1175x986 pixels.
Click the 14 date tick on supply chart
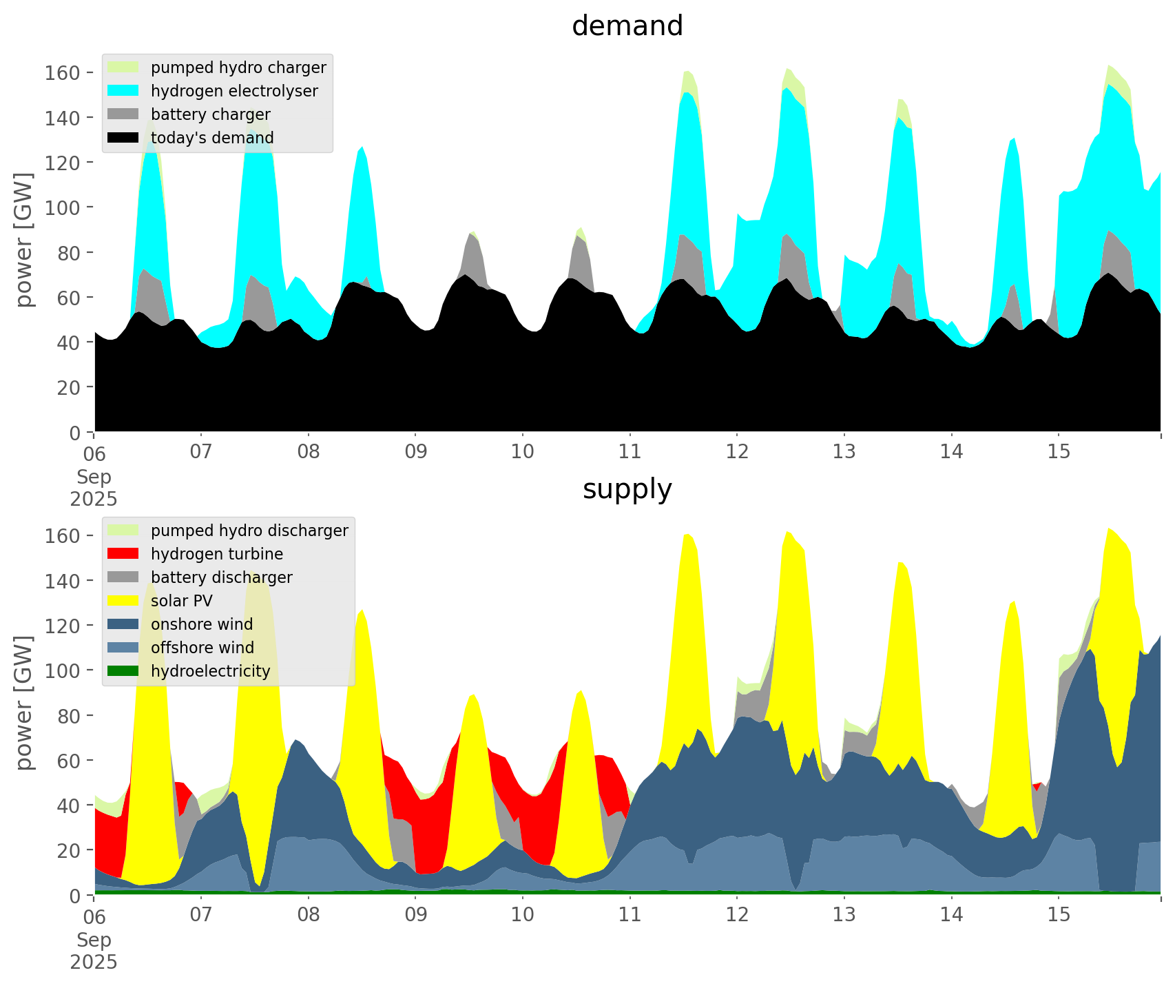tap(951, 915)
